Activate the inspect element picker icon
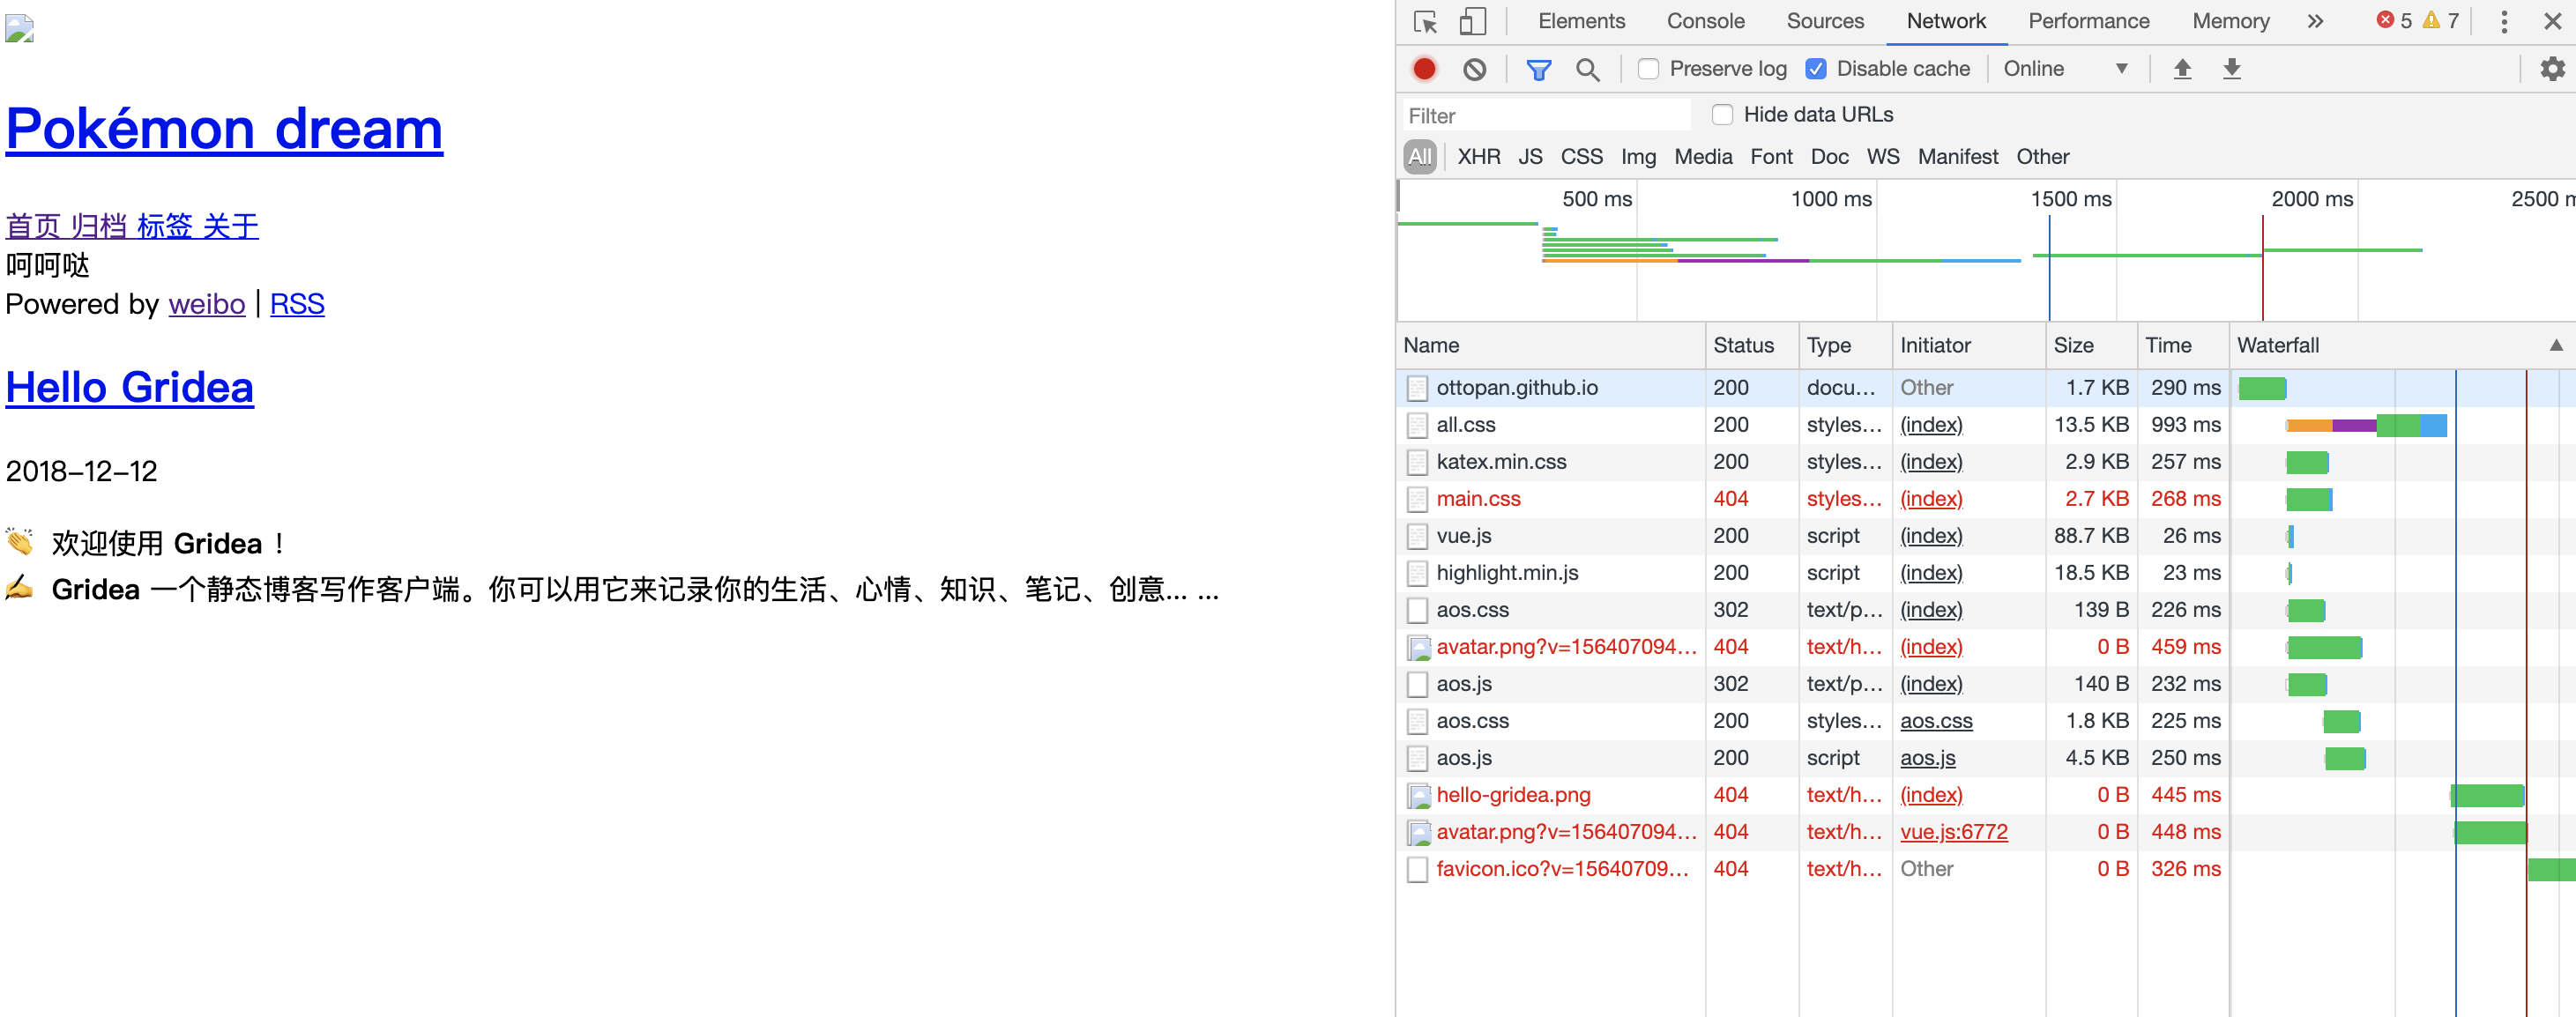This screenshot has height=1017, width=2576. [1425, 22]
